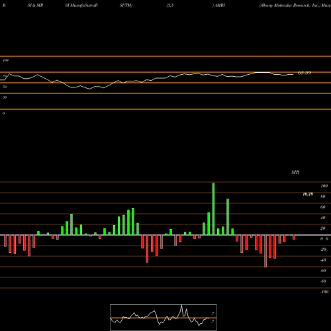Click the ') AMRI' ticker text
This screenshot has height=331, width=331.
click(x=218, y=5)
